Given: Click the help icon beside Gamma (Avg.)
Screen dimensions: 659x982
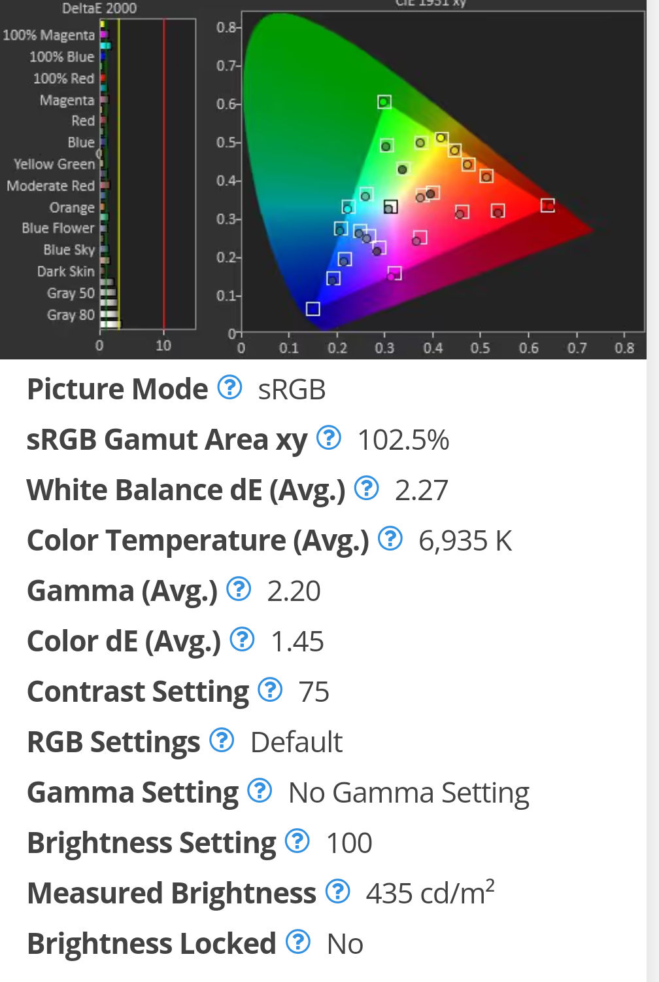Looking at the screenshot, I should point(239,589).
